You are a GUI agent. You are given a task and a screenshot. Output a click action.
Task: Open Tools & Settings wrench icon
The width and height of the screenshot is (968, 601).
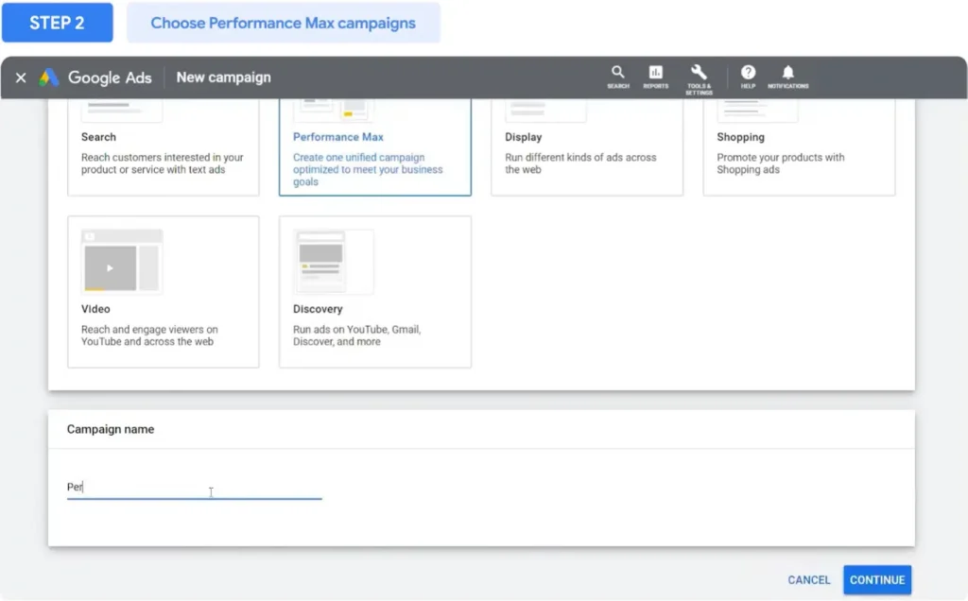point(699,76)
